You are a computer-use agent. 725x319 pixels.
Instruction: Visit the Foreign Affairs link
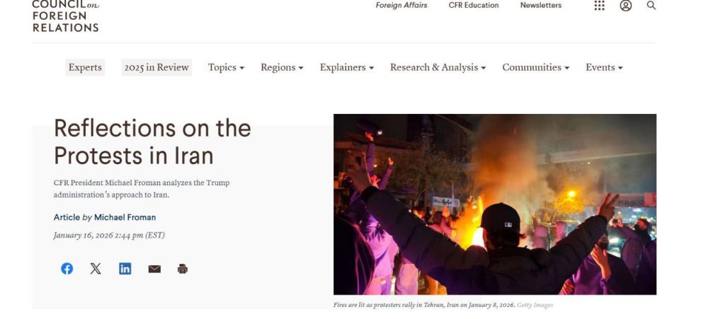point(401,6)
